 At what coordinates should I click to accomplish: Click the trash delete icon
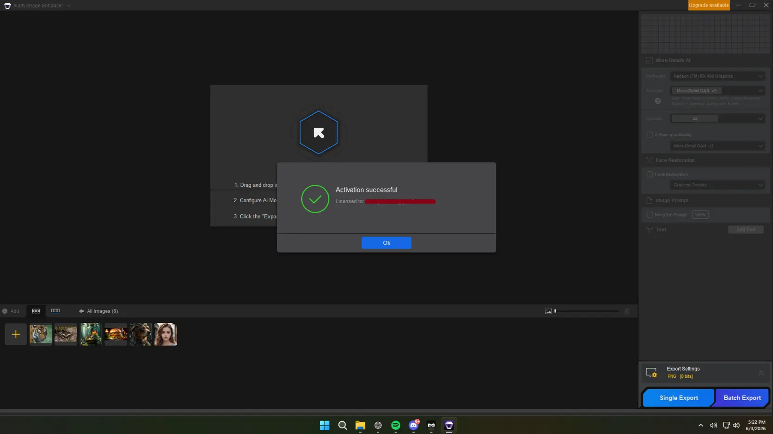627,311
